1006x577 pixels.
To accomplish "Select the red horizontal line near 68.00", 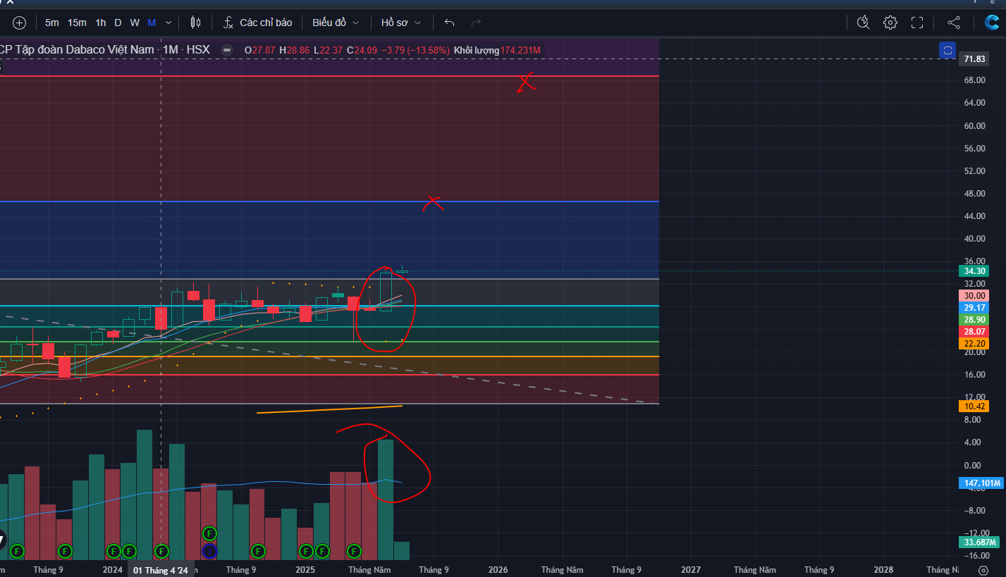I will [x=329, y=76].
